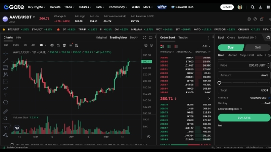The image size is (271, 152).
Task: Open the Earn dropdown menu
Action: (100, 7)
